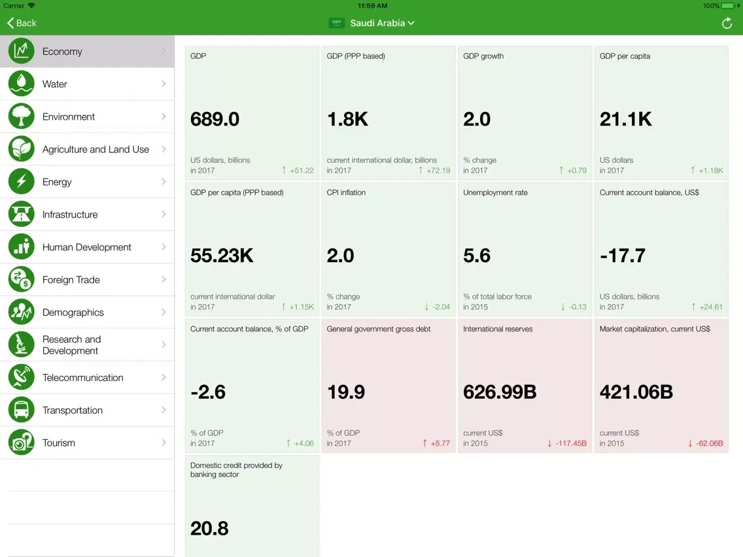This screenshot has height=557, width=743.
Task: Click the 11:59 AM clock in status bar
Action: tap(372, 6)
